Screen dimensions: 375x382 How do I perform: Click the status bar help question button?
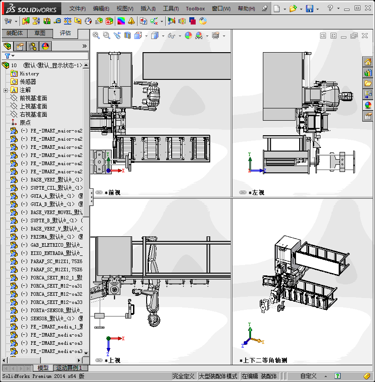(337, 376)
